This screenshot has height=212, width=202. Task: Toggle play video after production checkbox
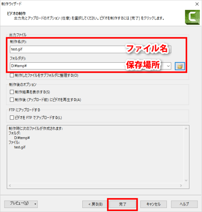pyautogui.click(x=12, y=100)
